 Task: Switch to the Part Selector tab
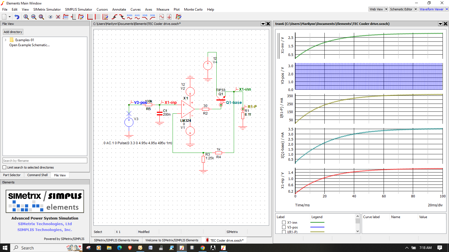pyautogui.click(x=12, y=175)
